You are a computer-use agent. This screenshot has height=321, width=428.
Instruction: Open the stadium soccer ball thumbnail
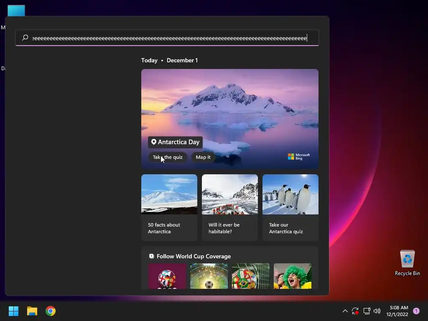(209, 276)
